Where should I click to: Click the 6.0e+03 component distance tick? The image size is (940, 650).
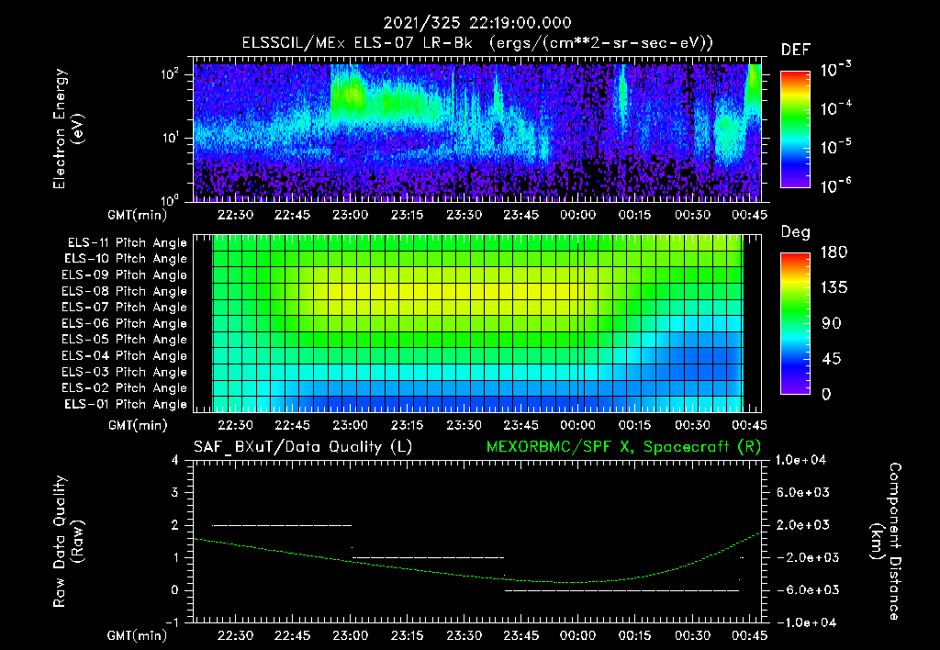coord(802,492)
